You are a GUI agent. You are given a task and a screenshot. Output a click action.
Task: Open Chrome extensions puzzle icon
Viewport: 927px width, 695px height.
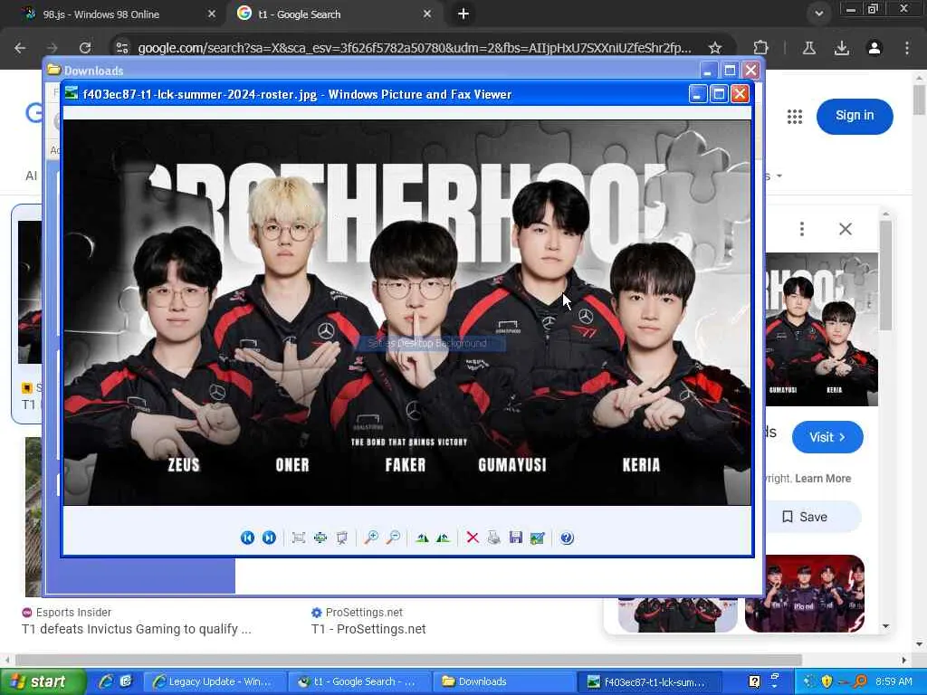pyautogui.click(x=760, y=48)
